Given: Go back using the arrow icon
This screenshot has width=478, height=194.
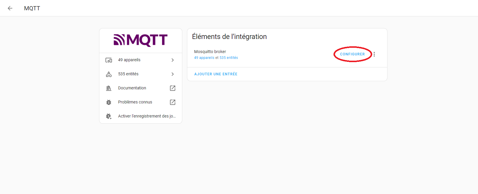Looking at the screenshot, I should click(10, 8).
